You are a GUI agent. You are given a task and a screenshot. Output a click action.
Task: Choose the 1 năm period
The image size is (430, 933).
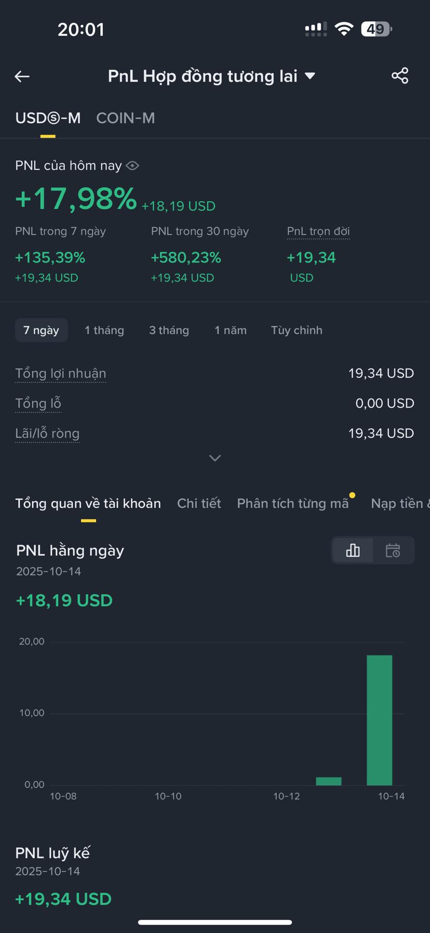click(x=231, y=330)
